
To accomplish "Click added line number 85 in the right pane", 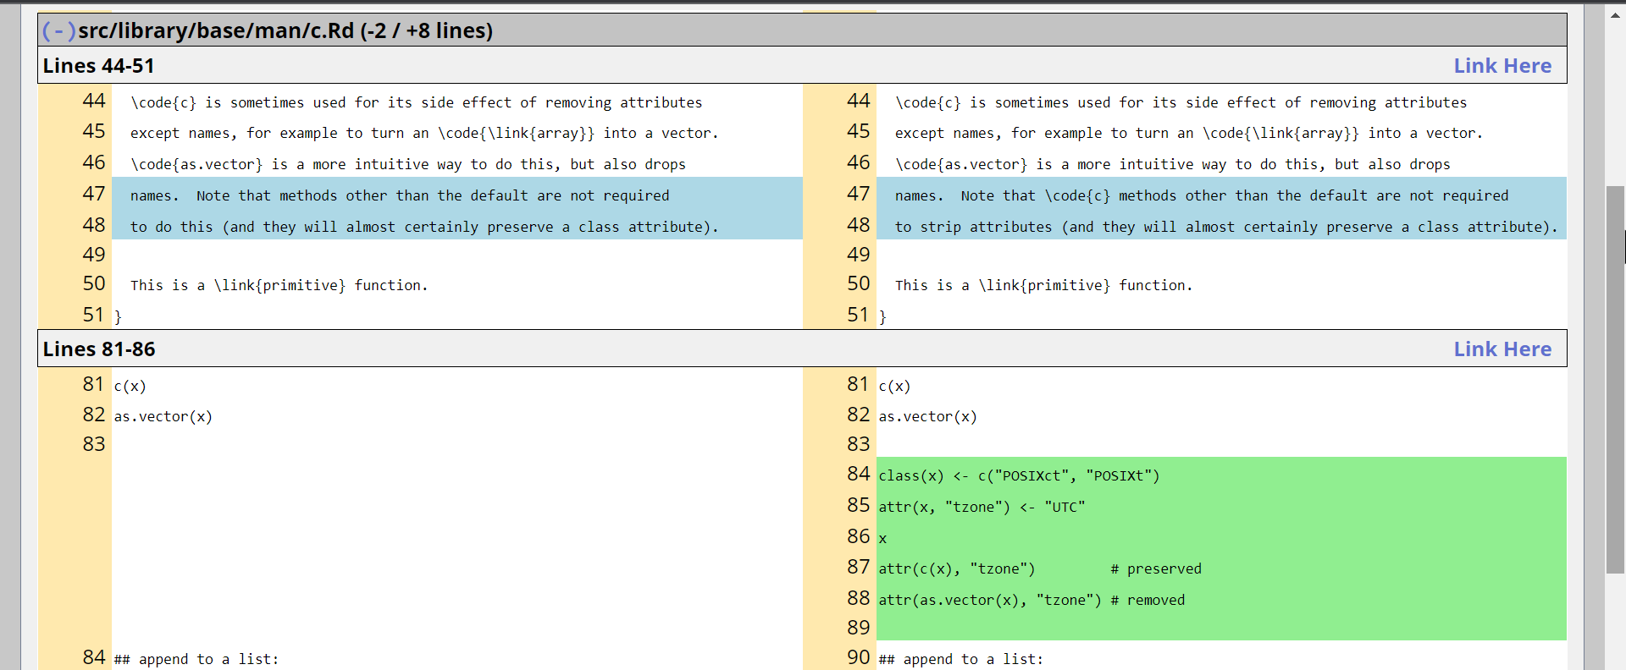I will (857, 506).
